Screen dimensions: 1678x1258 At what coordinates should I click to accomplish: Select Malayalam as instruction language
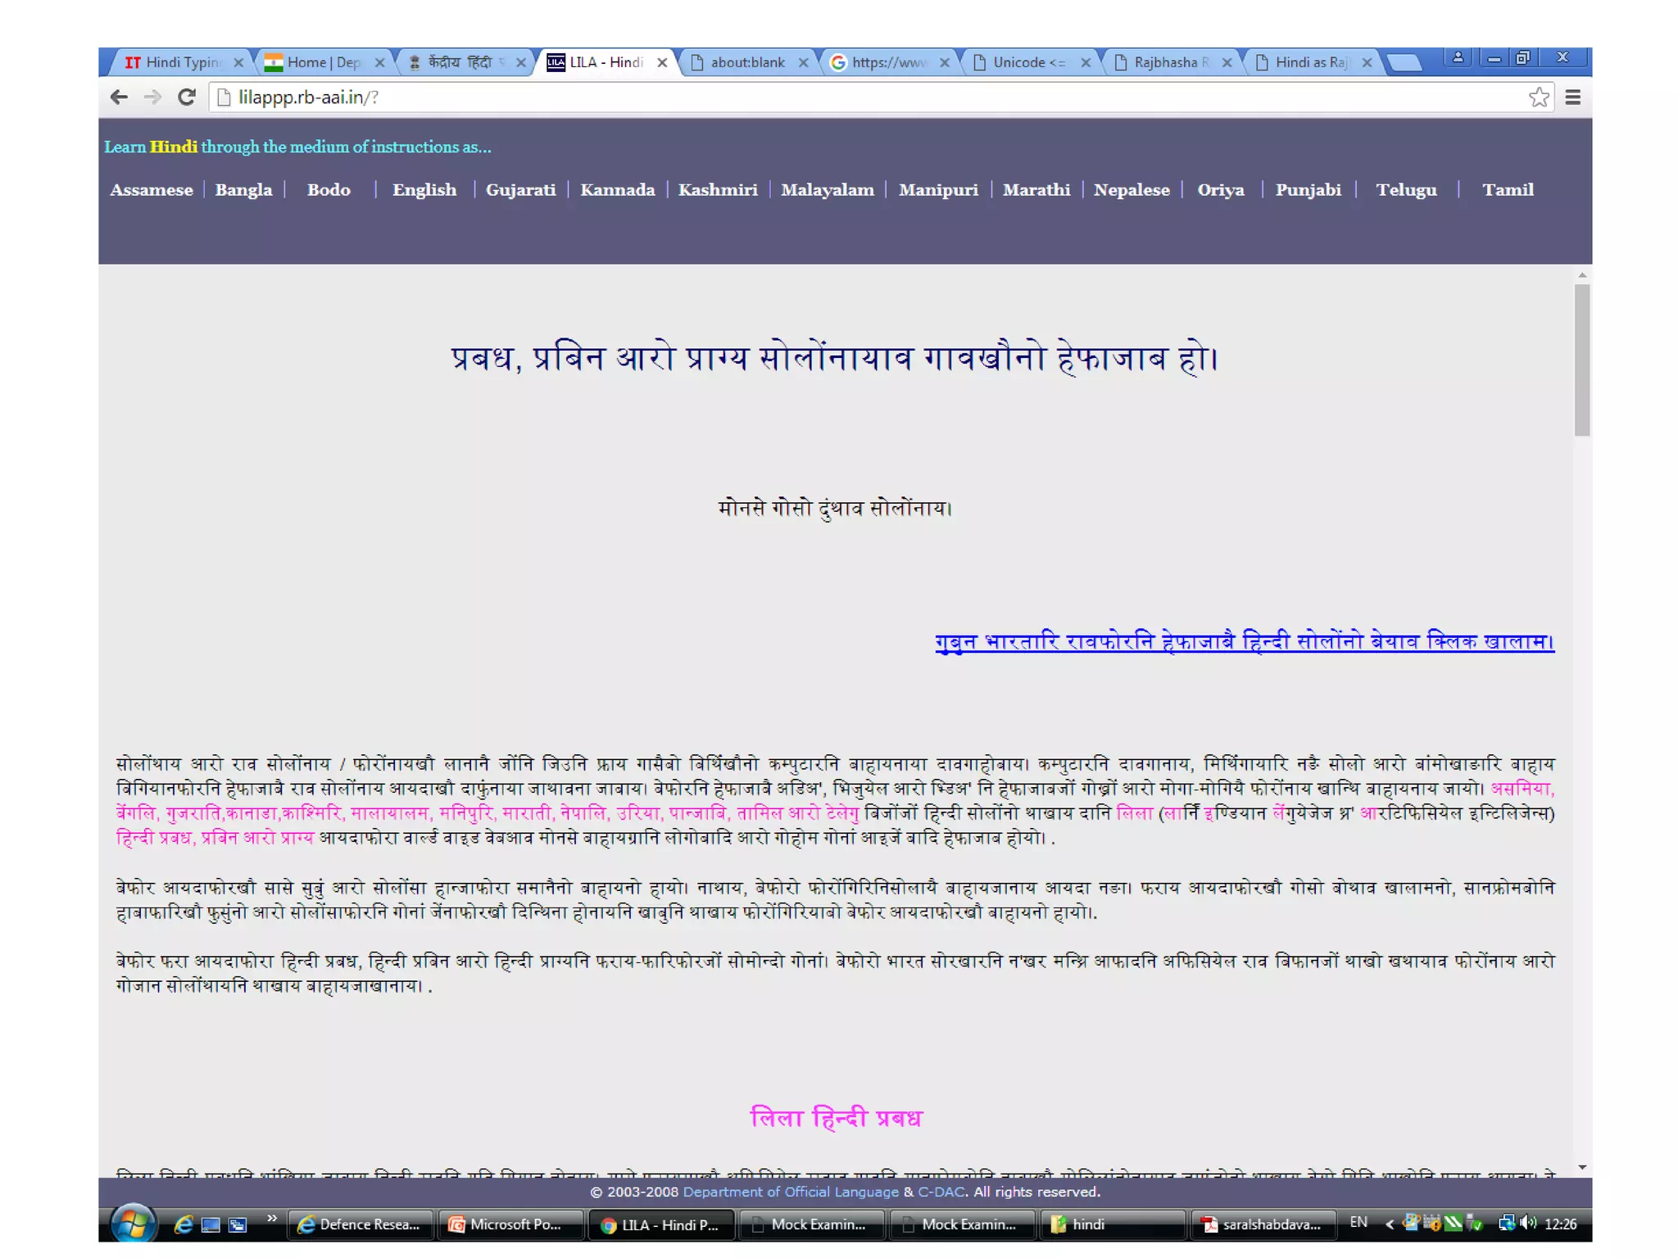tap(827, 190)
